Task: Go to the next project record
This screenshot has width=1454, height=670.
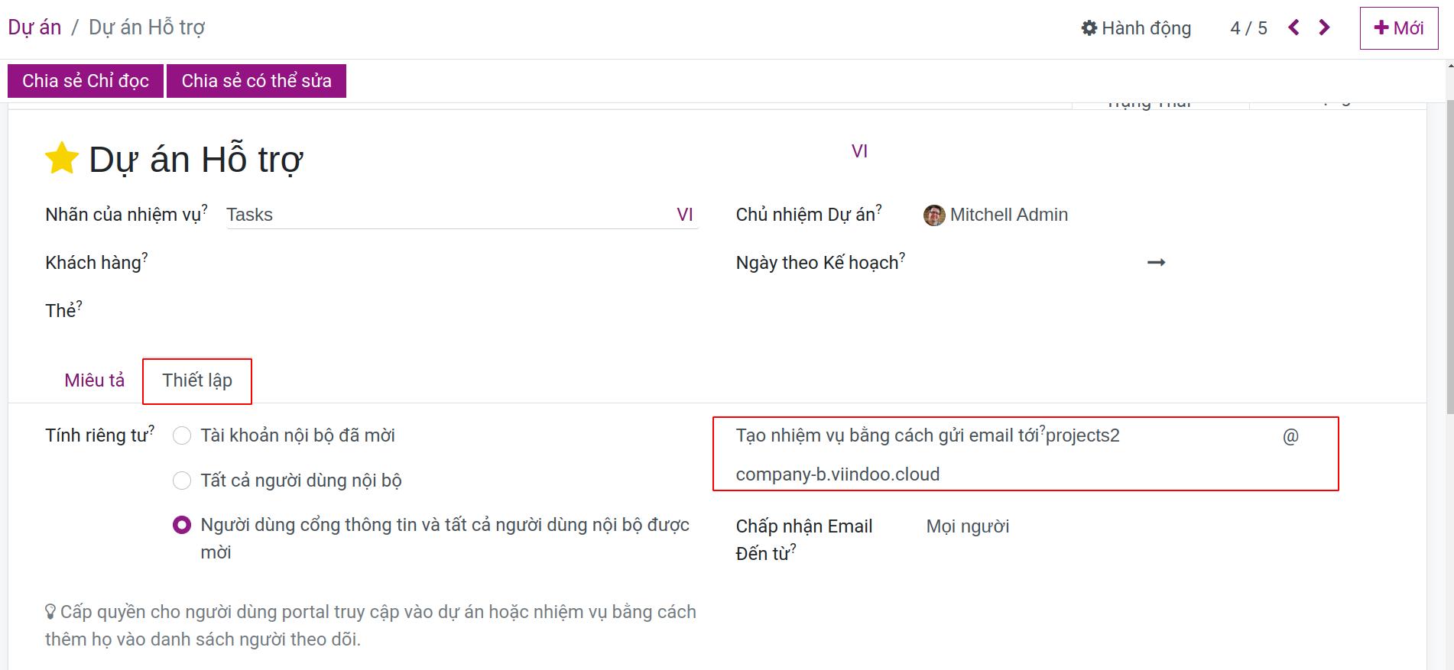Action: coord(1324,28)
